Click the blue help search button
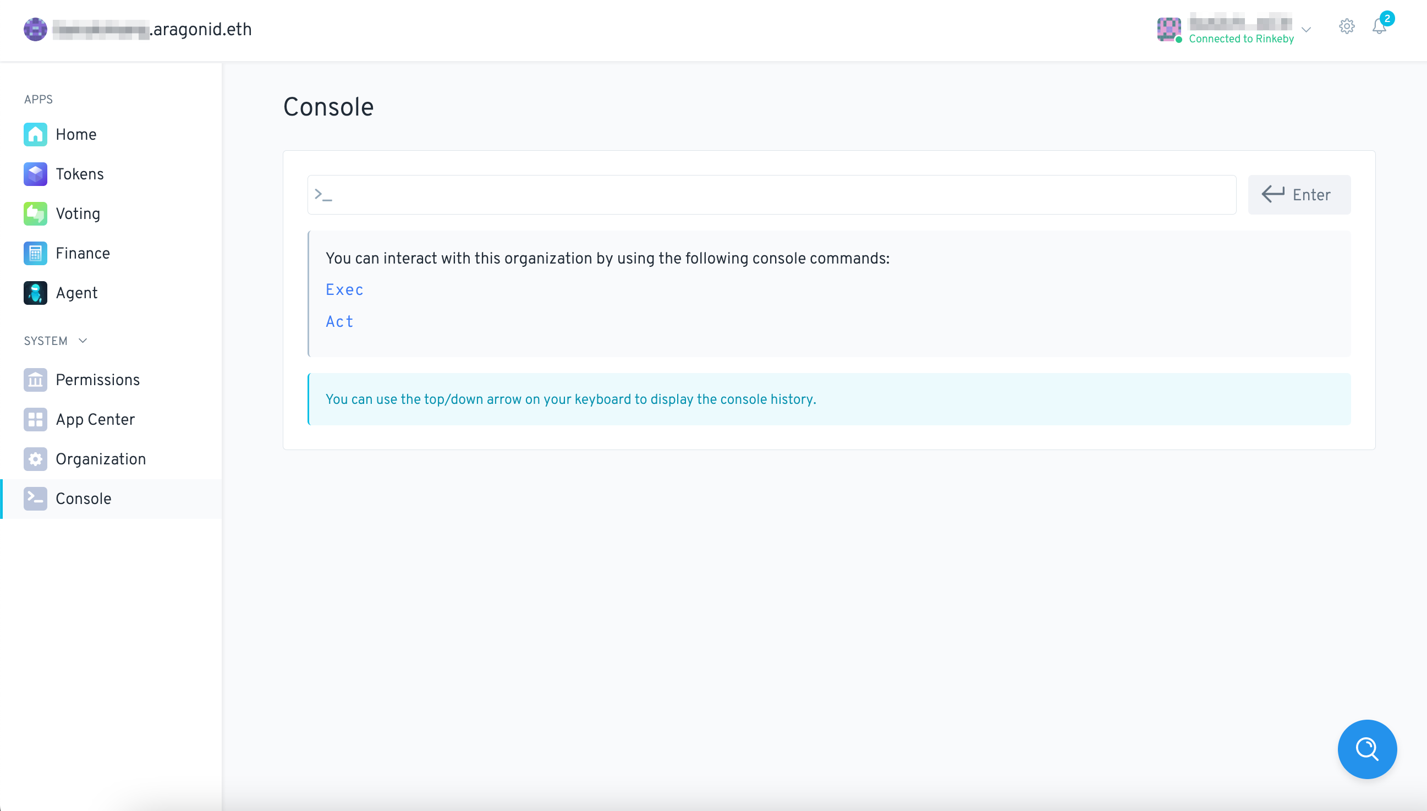 1367,749
